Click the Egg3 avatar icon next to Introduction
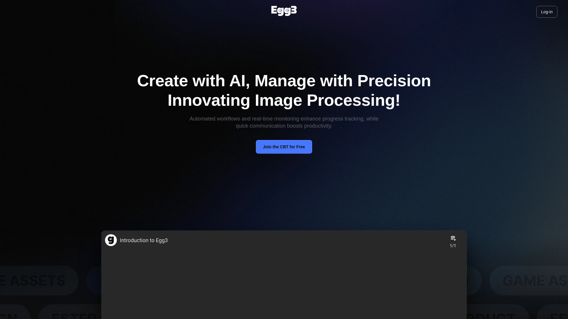This screenshot has width=568, height=319. click(x=111, y=240)
